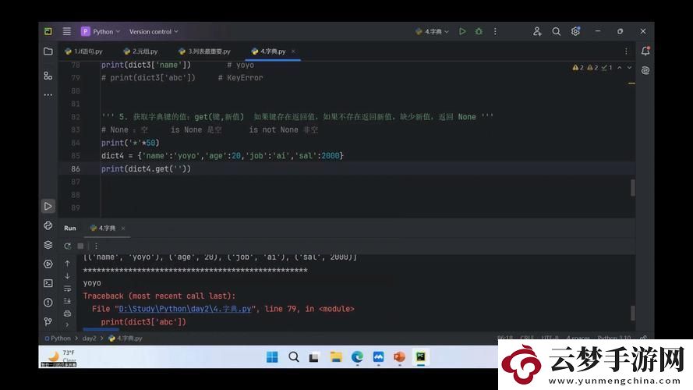Open run configuration 4.字典 dropdown
Viewport: 693px width, 390px height.
pos(432,31)
